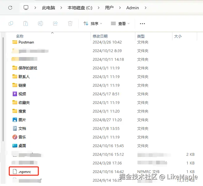Click the .npmrc file name

[25, 172]
